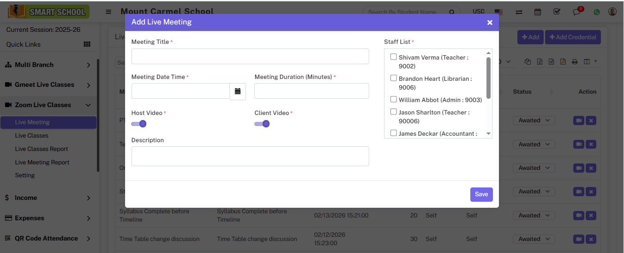Image resolution: width=624 pixels, height=253 pixels.
Task: Expand the Gmeet Live Classes menu
Action: point(48,85)
